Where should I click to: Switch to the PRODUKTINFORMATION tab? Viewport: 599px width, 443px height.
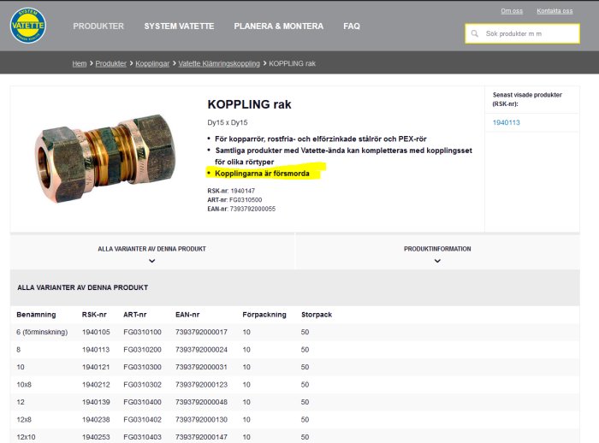point(437,251)
